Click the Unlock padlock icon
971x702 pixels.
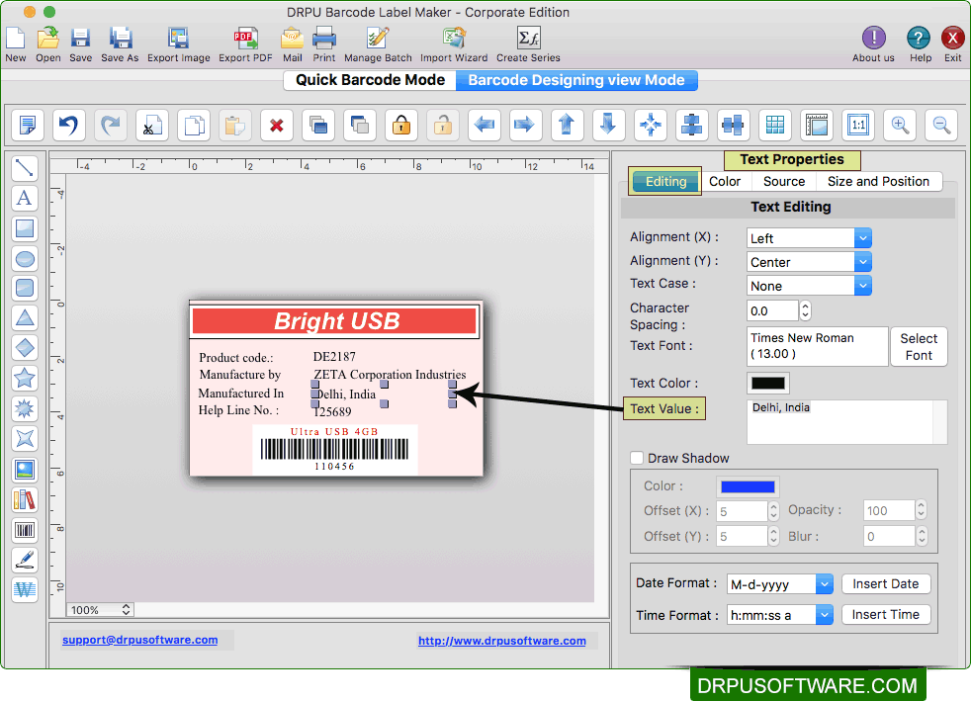[x=443, y=125]
